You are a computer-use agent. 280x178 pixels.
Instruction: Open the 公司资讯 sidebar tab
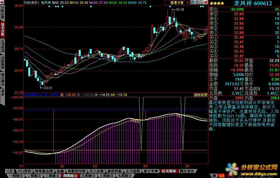(x=3, y=46)
